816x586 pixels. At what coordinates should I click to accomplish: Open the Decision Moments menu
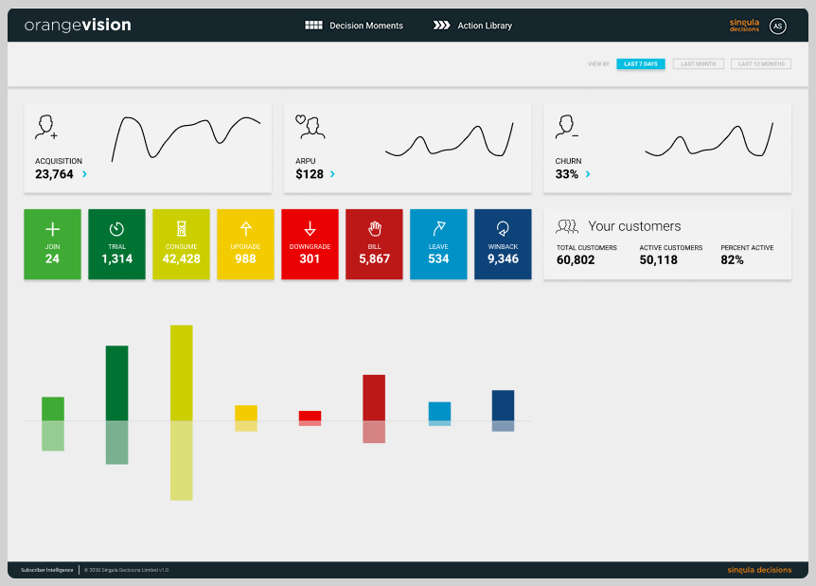click(354, 26)
